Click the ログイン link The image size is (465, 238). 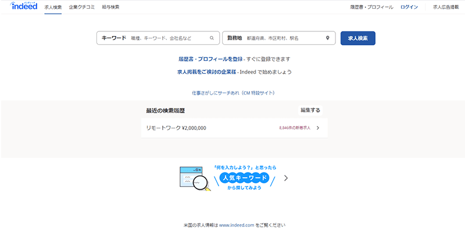pos(409,7)
